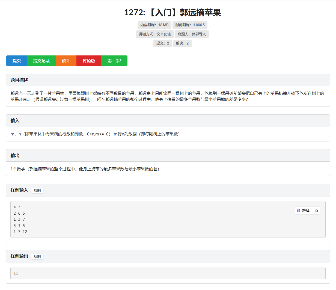
Task: Open the red 讨论版 discussion board
Action: (89, 61)
